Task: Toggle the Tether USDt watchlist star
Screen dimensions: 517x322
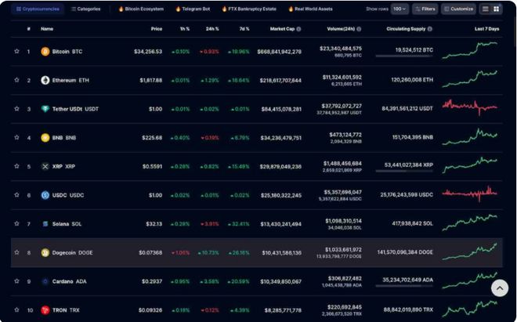Action: [16, 109]
